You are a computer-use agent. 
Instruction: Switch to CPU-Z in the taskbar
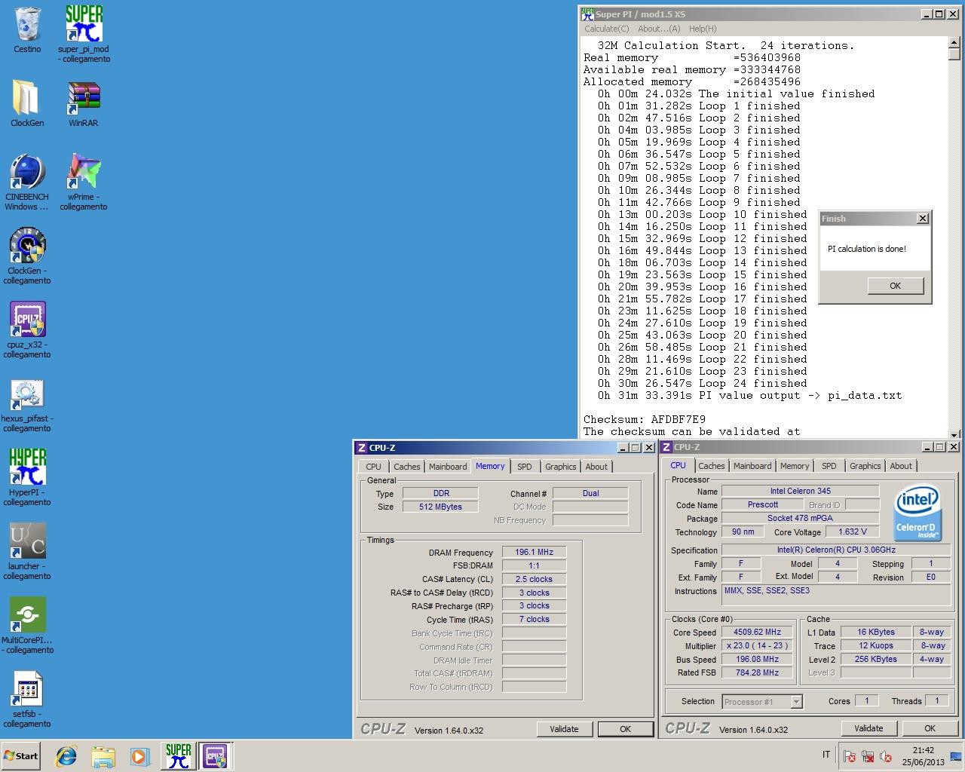coord(214,756)
